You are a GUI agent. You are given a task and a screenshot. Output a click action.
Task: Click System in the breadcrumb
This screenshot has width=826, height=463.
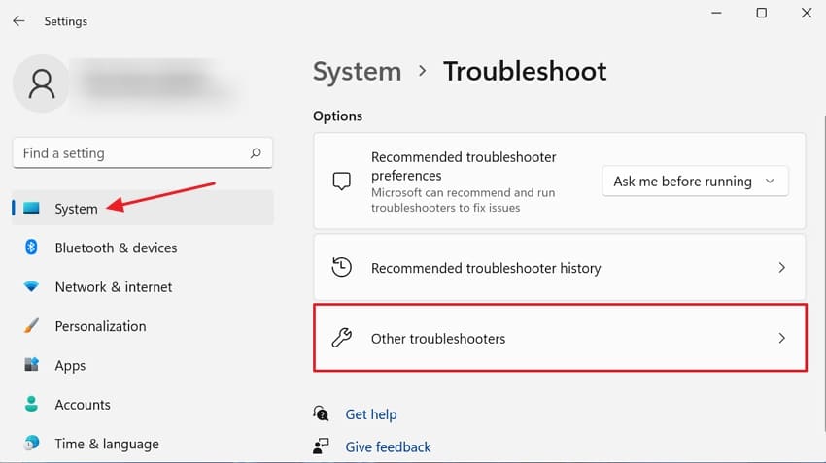(358, 72)
